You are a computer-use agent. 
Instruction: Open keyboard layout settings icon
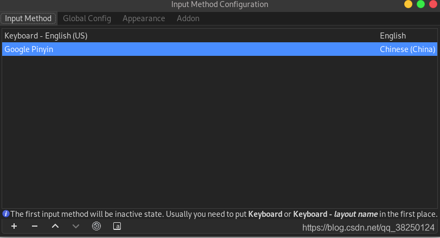pyautogui.click(x=117, y=226)
